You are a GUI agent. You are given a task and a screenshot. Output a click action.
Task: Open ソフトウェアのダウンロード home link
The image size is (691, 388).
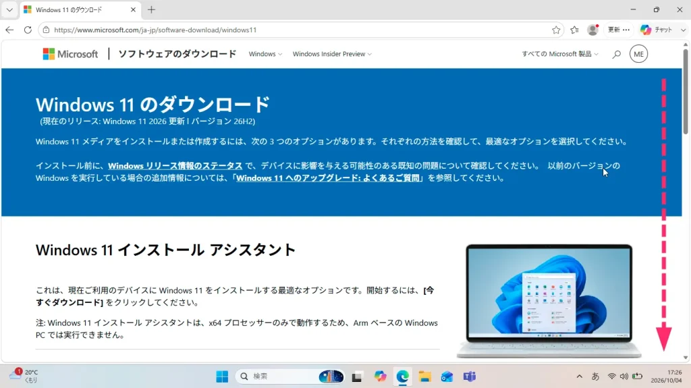pos(177,54)
